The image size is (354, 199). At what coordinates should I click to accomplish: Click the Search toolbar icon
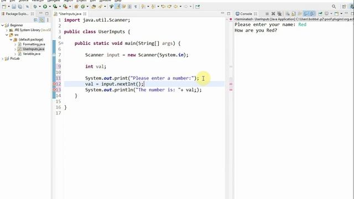(100, 7)
